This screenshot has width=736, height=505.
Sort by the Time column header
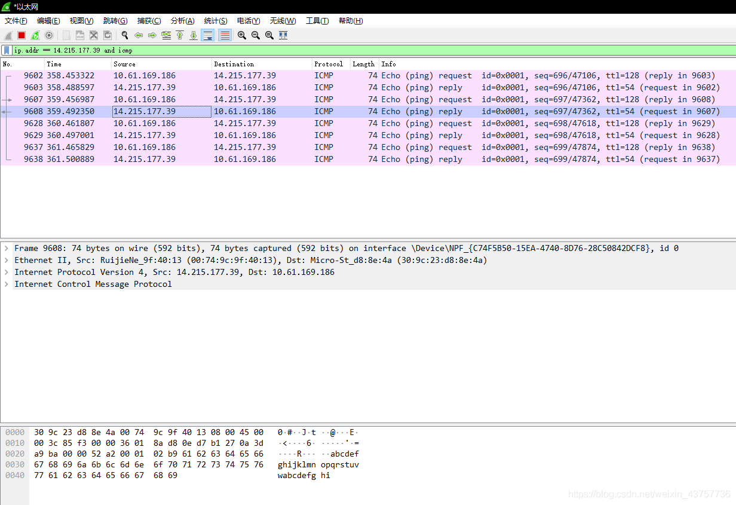click(x=78, y=64)
